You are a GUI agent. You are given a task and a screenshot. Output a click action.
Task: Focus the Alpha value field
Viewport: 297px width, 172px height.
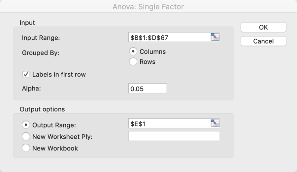[x=148, y=88]
